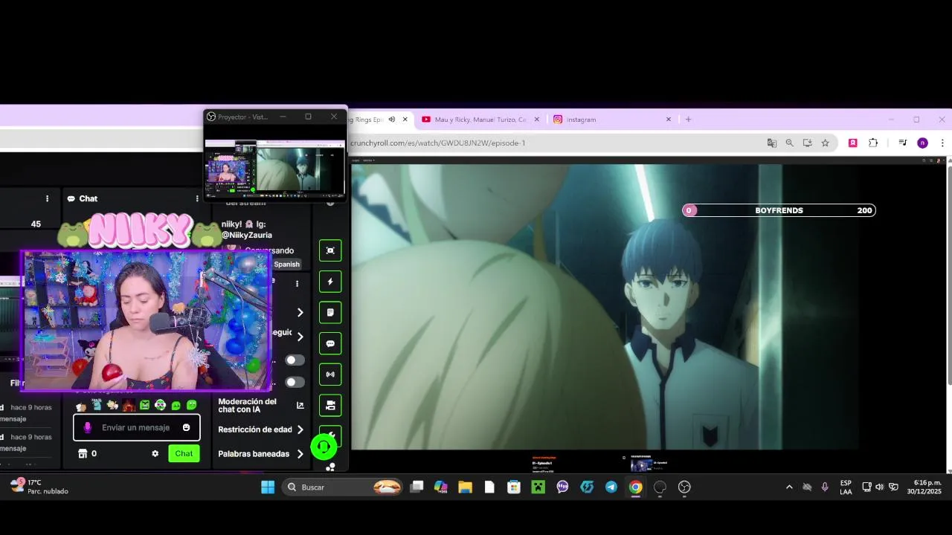Image resolution: width=952 pixels, height=535 pixels.
Task: Mute the Crunchyroll tab audio icon
Action: coord(392,119)
